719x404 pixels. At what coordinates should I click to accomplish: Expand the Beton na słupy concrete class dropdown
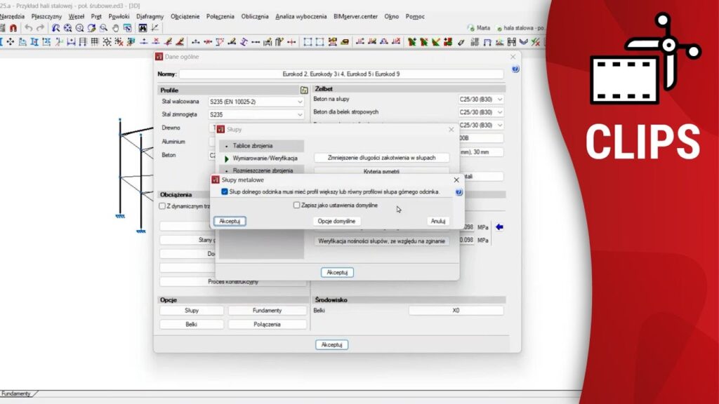(x=499, y=100)
